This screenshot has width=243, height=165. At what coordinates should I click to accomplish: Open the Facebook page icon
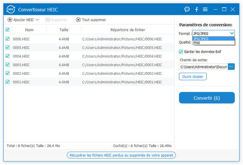(x=196, y=9)
